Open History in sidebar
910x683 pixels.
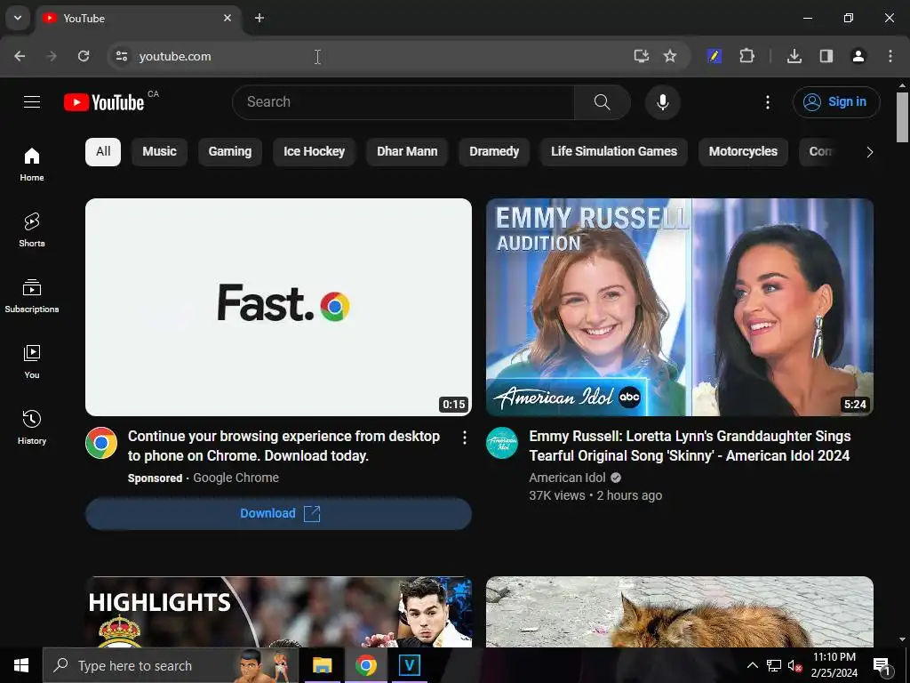[32, 427]
